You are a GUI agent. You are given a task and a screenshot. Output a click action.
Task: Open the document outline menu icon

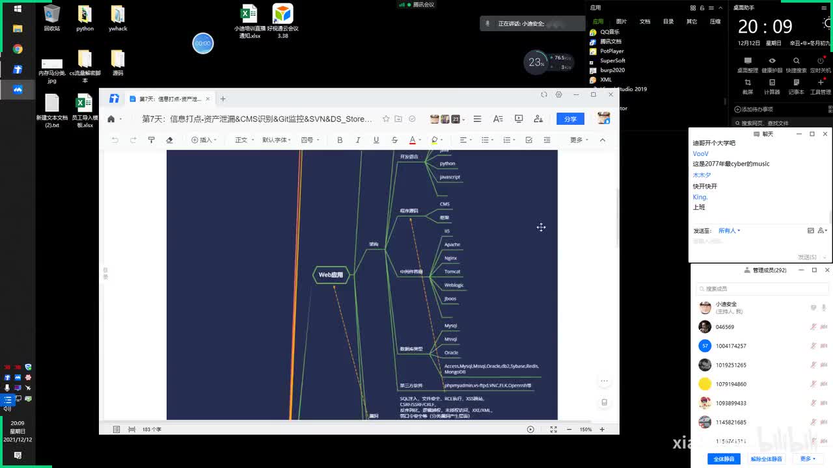click(477, 119)
